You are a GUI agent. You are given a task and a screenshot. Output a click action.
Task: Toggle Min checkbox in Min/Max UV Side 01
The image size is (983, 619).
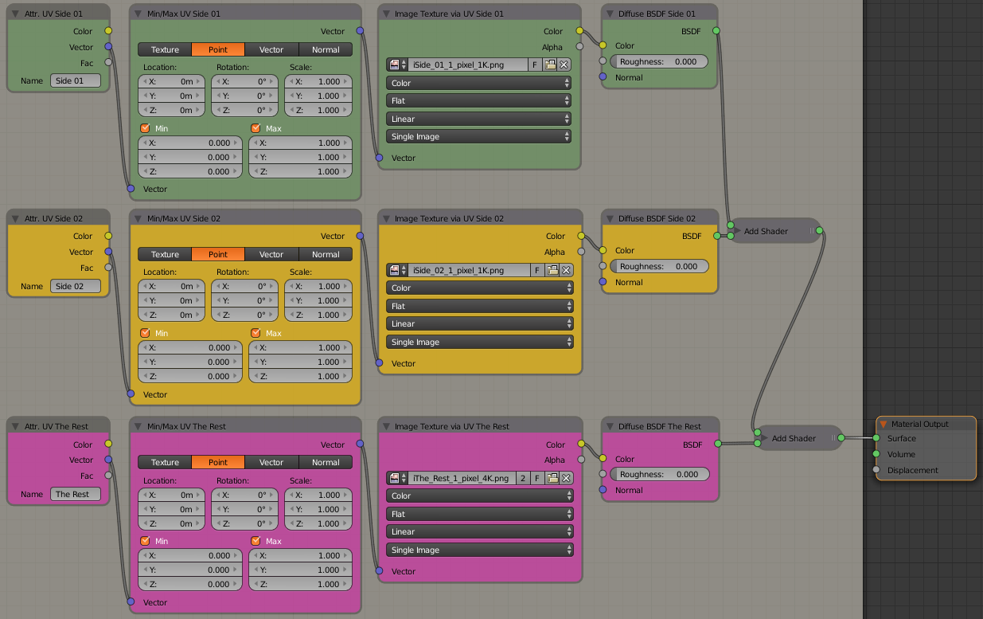(145, 128)
